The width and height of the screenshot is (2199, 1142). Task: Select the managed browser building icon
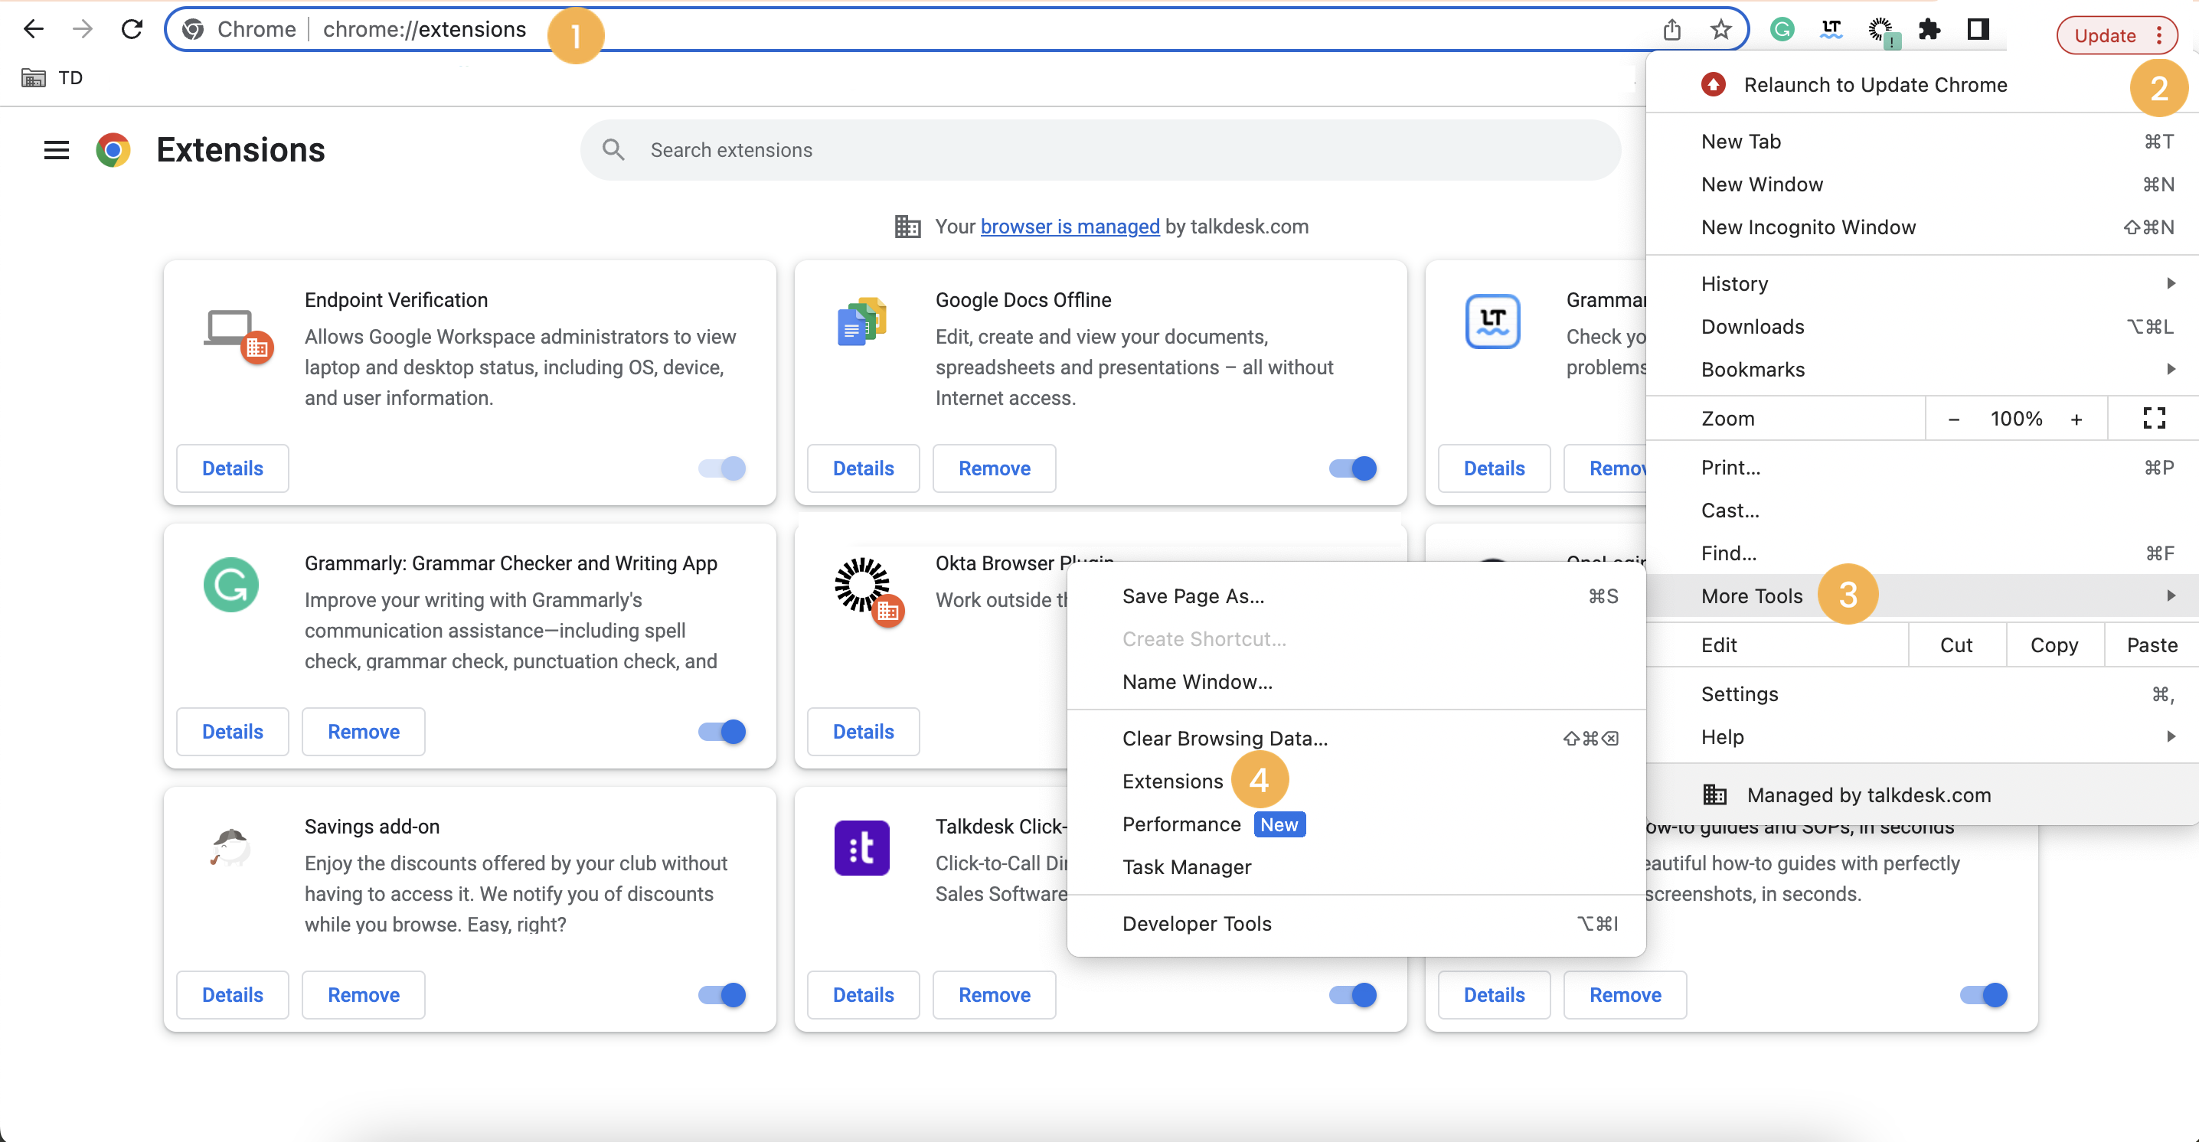[907, 227]
